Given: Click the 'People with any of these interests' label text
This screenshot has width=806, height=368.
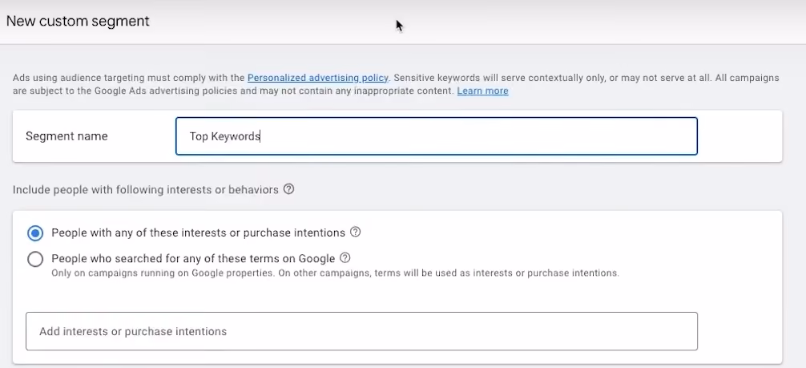Looking at the screenshot, I should (x=198, y=233).
